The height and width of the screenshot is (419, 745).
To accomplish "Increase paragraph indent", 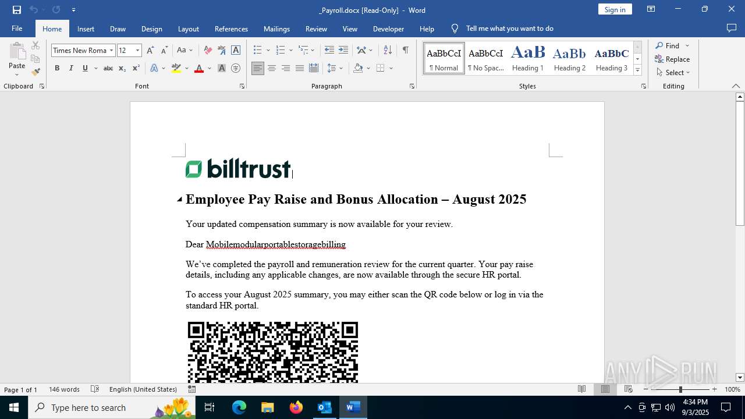I will [343, 51].
